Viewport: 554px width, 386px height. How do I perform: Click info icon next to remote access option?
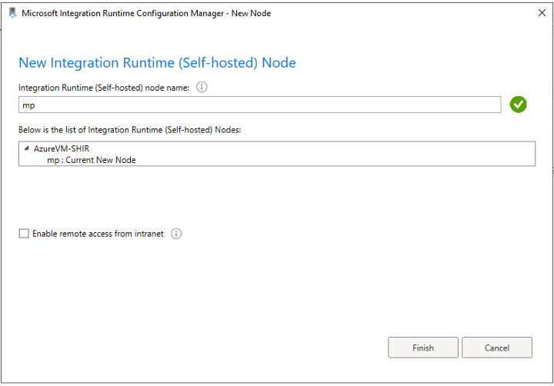176,234
